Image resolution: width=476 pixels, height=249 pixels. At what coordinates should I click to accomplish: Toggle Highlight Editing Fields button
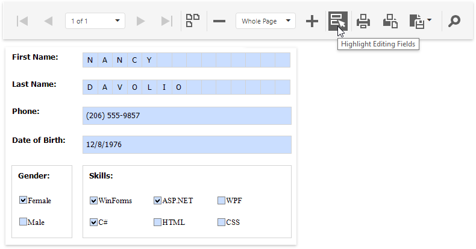(337, 21)
